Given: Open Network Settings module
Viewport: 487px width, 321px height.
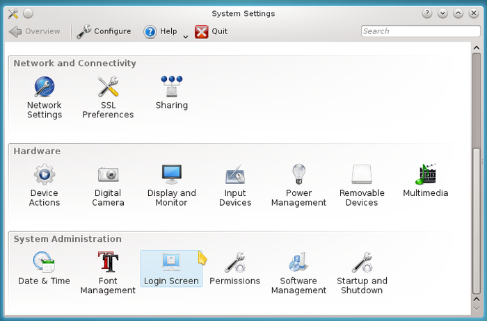Looking at the screenshot, I should coord(45,97).
